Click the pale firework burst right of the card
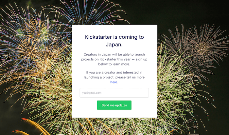The height and width of the screenshot is (135, 229). click(x=193, y=46)
